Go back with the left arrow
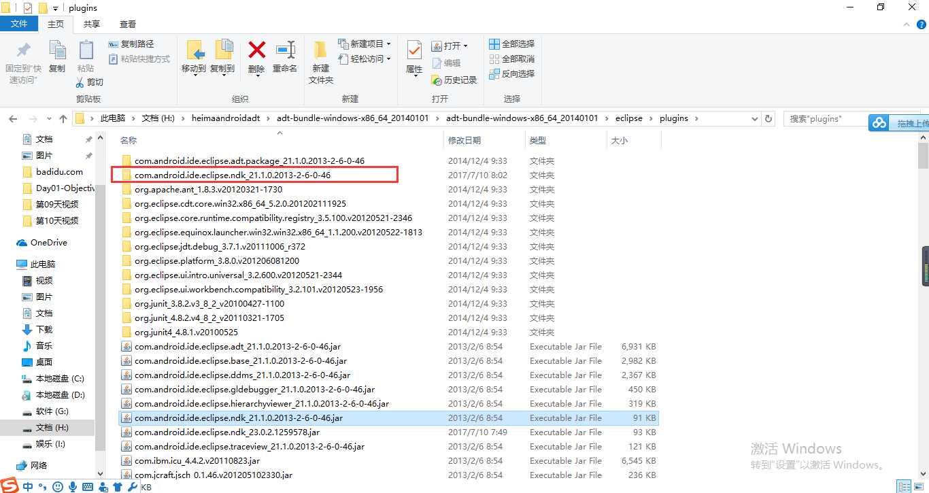Image resolution: width=929 pixels, height=493 pixels. pos(13,118)
